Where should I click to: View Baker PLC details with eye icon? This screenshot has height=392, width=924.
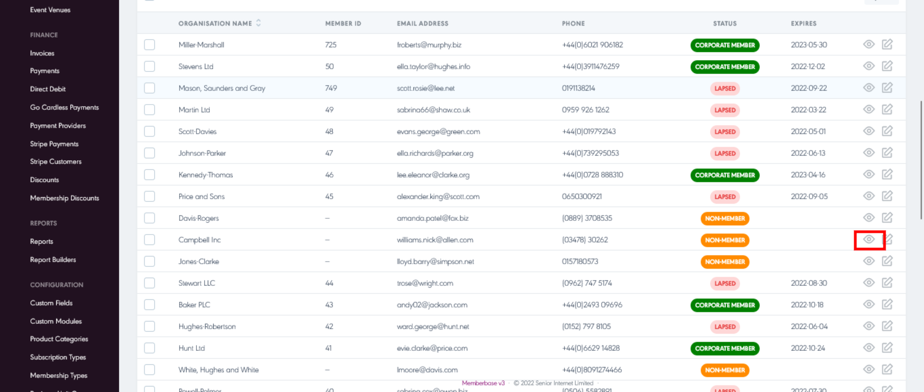[868, 304]
